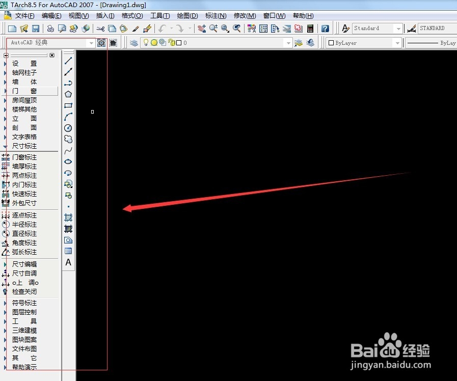Open the layer list dropdown

tap(288, 43)
